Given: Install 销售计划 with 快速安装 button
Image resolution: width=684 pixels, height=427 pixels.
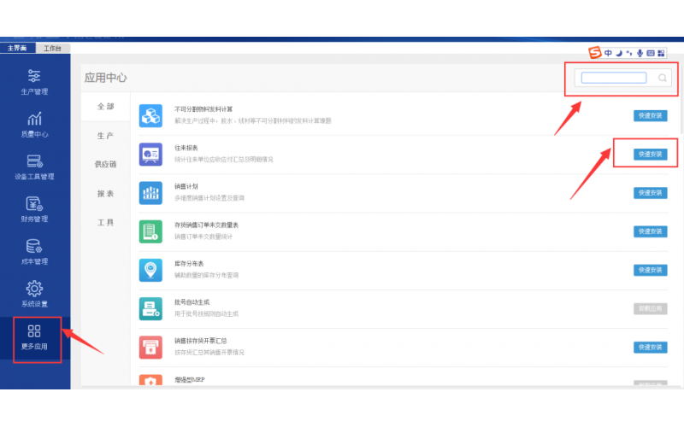Looking at the screenshot, I should tap(650, 193).
